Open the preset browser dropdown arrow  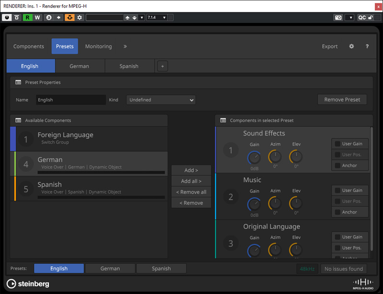(142, 17)
